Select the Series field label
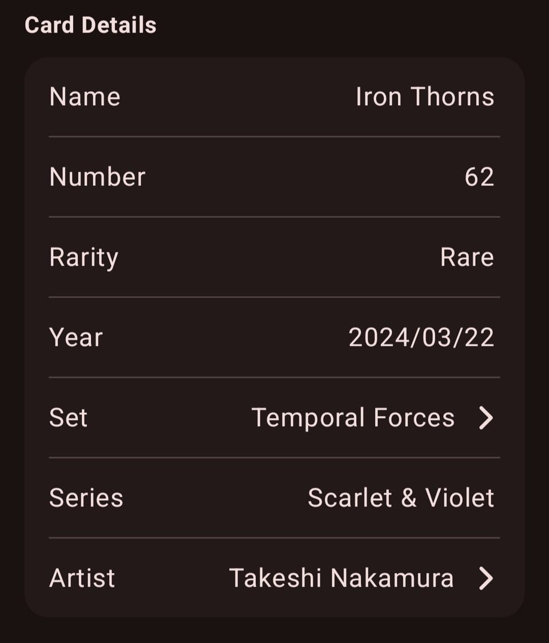The width and height of the screenshot is (549, 643). (x=86, y=498)
